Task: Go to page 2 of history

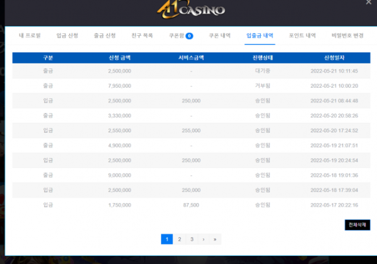Action: pyautogui.click(x=179, y=239)
